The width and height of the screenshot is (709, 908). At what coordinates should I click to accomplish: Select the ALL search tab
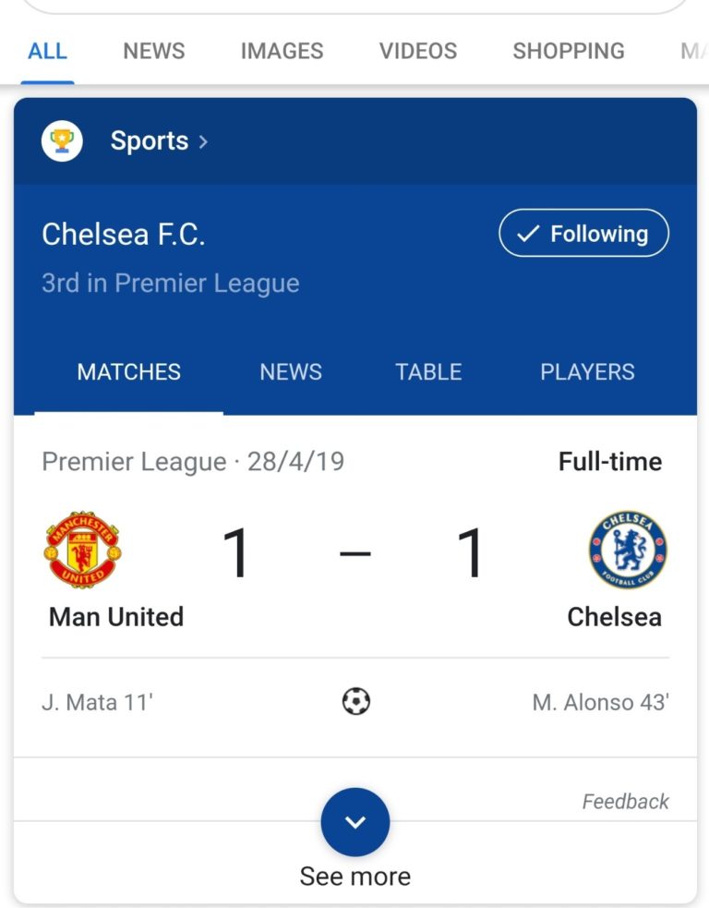[47, 51]
